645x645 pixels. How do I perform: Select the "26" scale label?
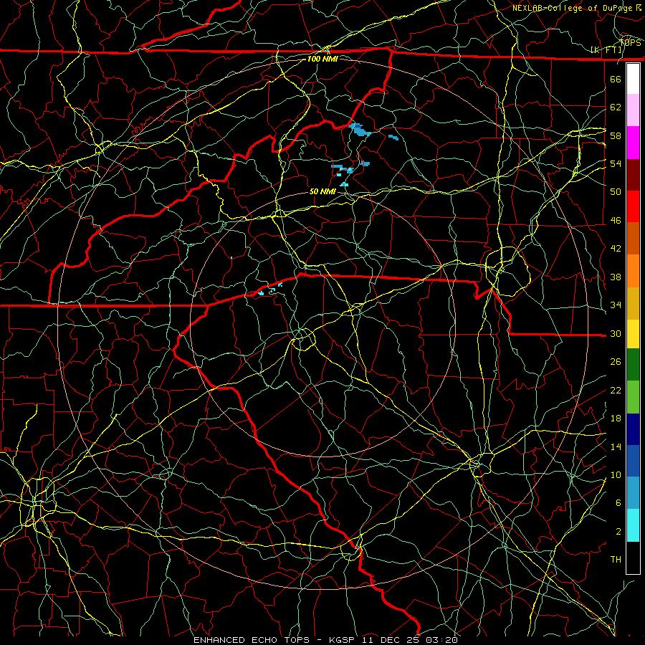coord(616,362)
